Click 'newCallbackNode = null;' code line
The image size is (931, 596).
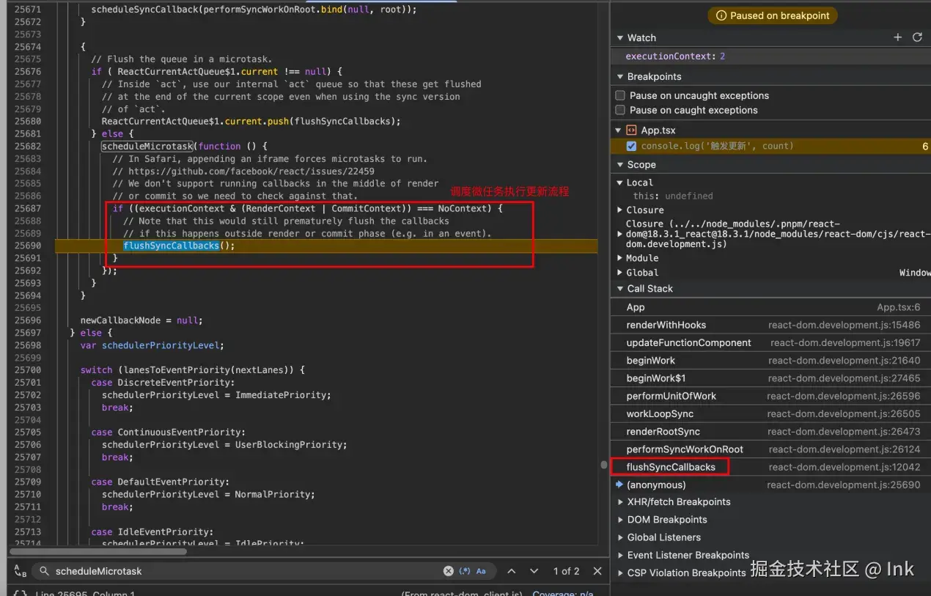click(141, 320)
